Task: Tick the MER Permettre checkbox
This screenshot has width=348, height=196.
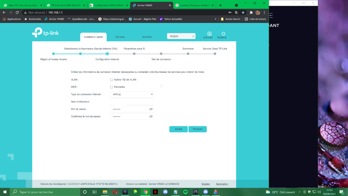Action: coord(111,87)
